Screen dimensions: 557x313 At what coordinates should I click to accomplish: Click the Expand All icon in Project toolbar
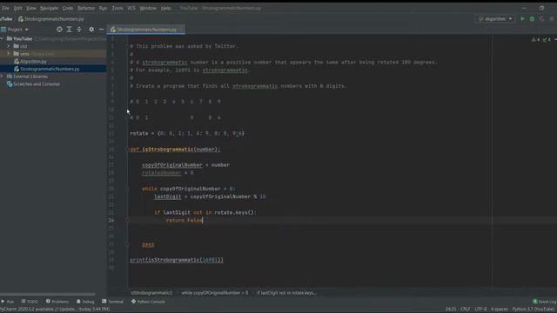70,30
